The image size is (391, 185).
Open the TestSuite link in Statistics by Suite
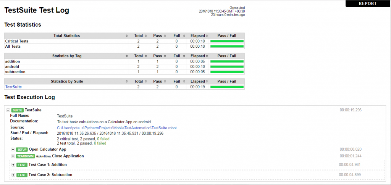tap(13, 87)
